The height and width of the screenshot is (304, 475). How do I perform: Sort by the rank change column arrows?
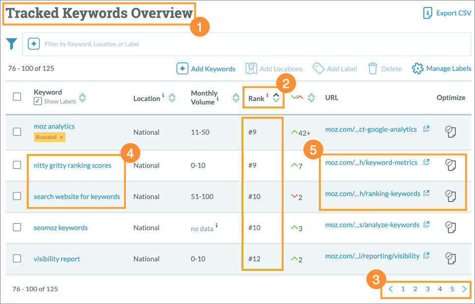coord(311,98)
